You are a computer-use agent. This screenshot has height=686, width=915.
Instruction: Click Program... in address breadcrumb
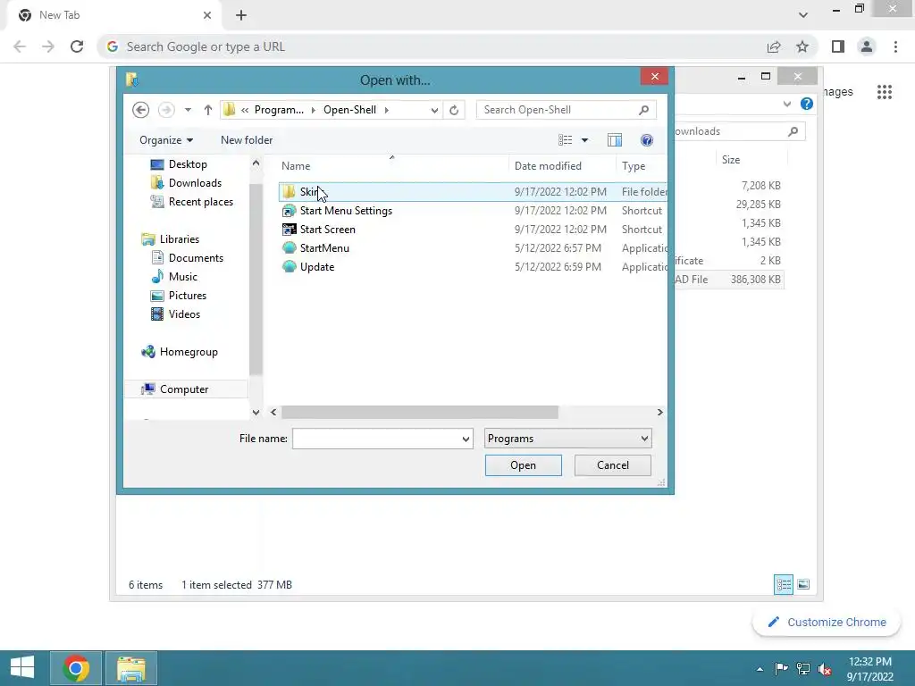(x=279, y=110)
